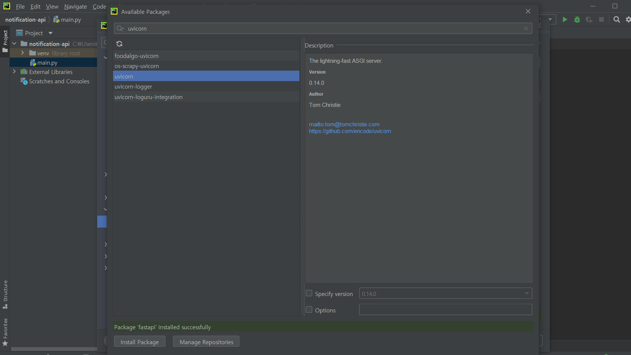Click the Options text input field

[445, 309]
